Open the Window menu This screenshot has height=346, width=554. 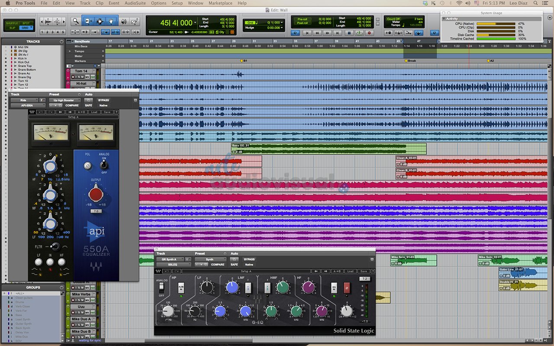tap(196, 3)
